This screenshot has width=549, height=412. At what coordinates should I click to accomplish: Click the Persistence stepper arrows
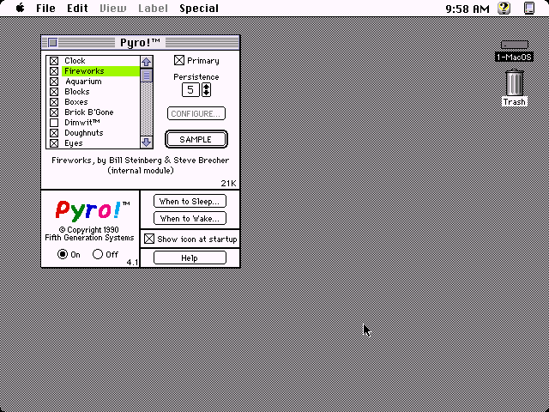coord(206,90)
